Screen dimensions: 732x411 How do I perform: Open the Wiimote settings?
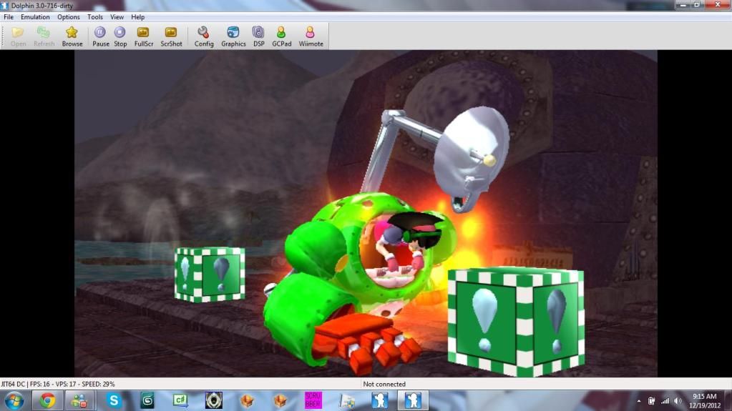[311, 36]
